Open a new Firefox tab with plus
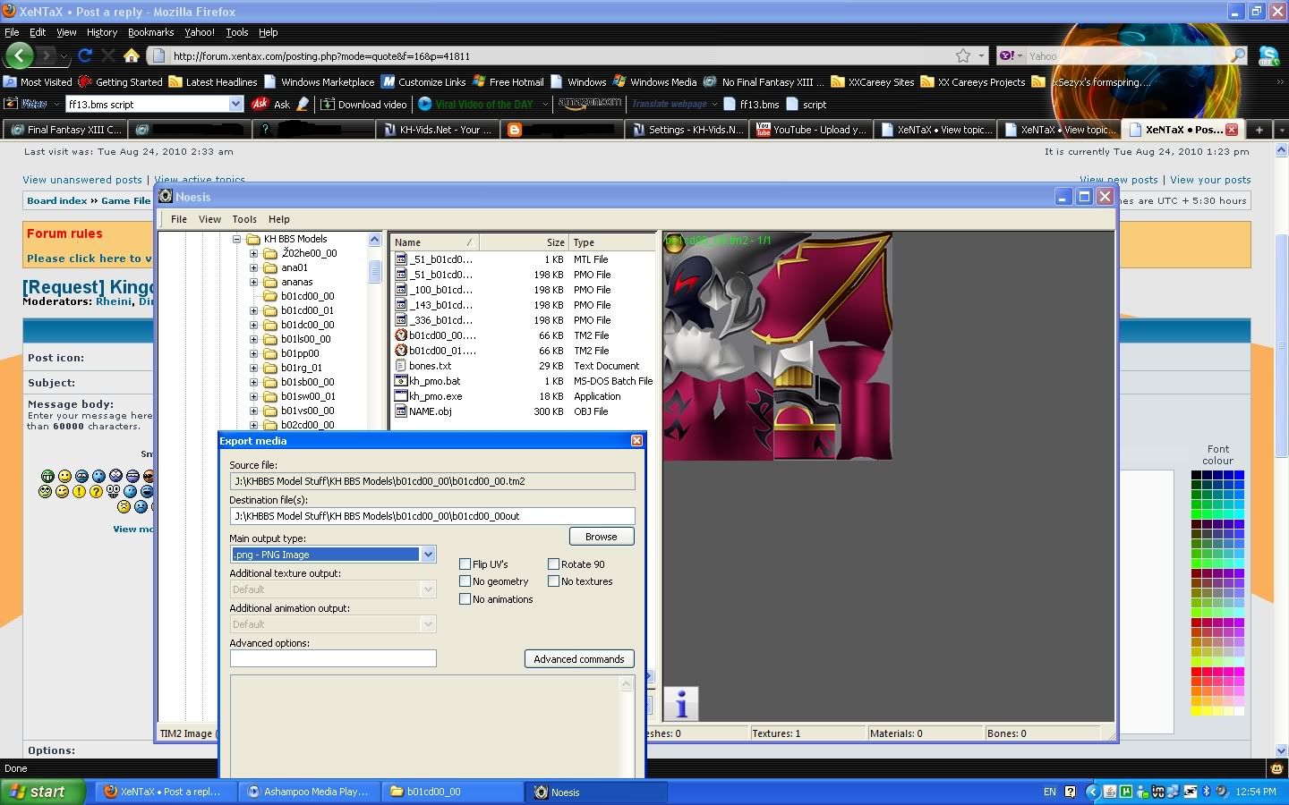The height and width of the screenshot is (805, 1289). coord(1259,130)
